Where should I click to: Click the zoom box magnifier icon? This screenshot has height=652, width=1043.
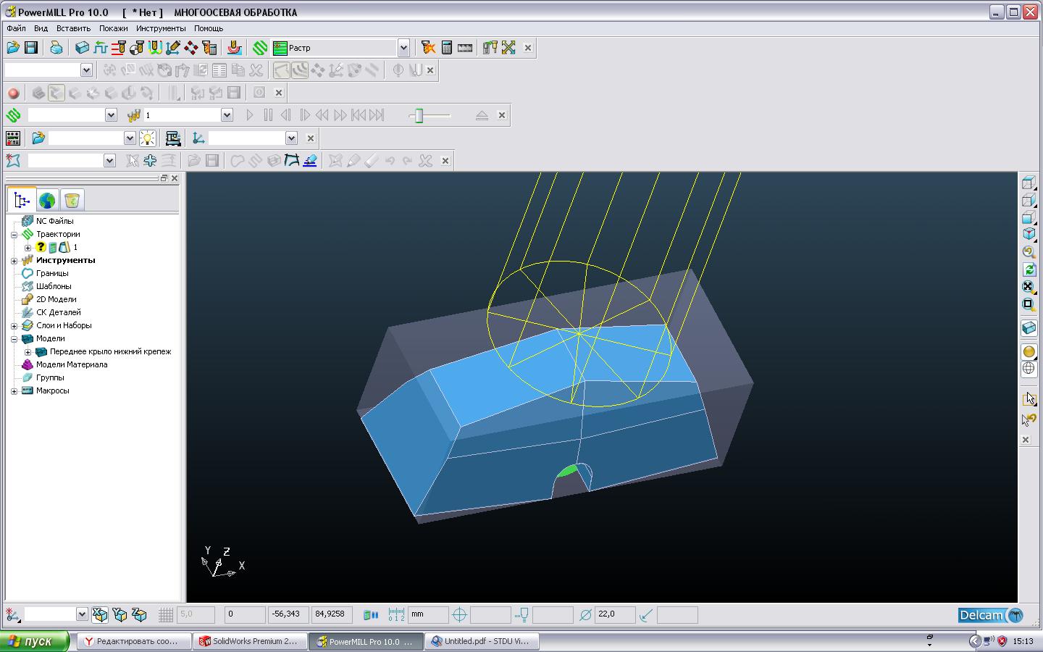pos(1029,305)
